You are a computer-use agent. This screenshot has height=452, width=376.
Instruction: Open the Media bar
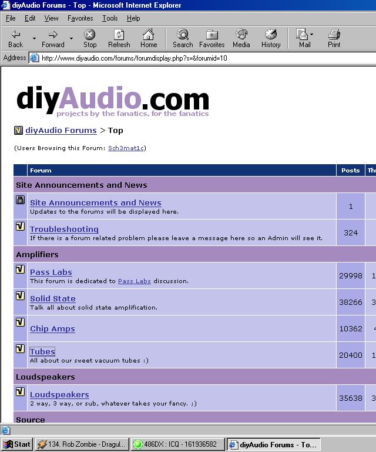241,38
